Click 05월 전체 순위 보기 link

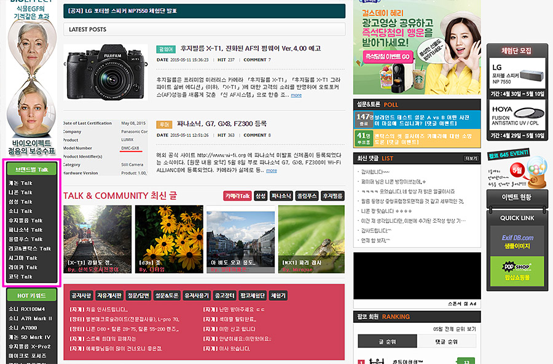(455, 329)
